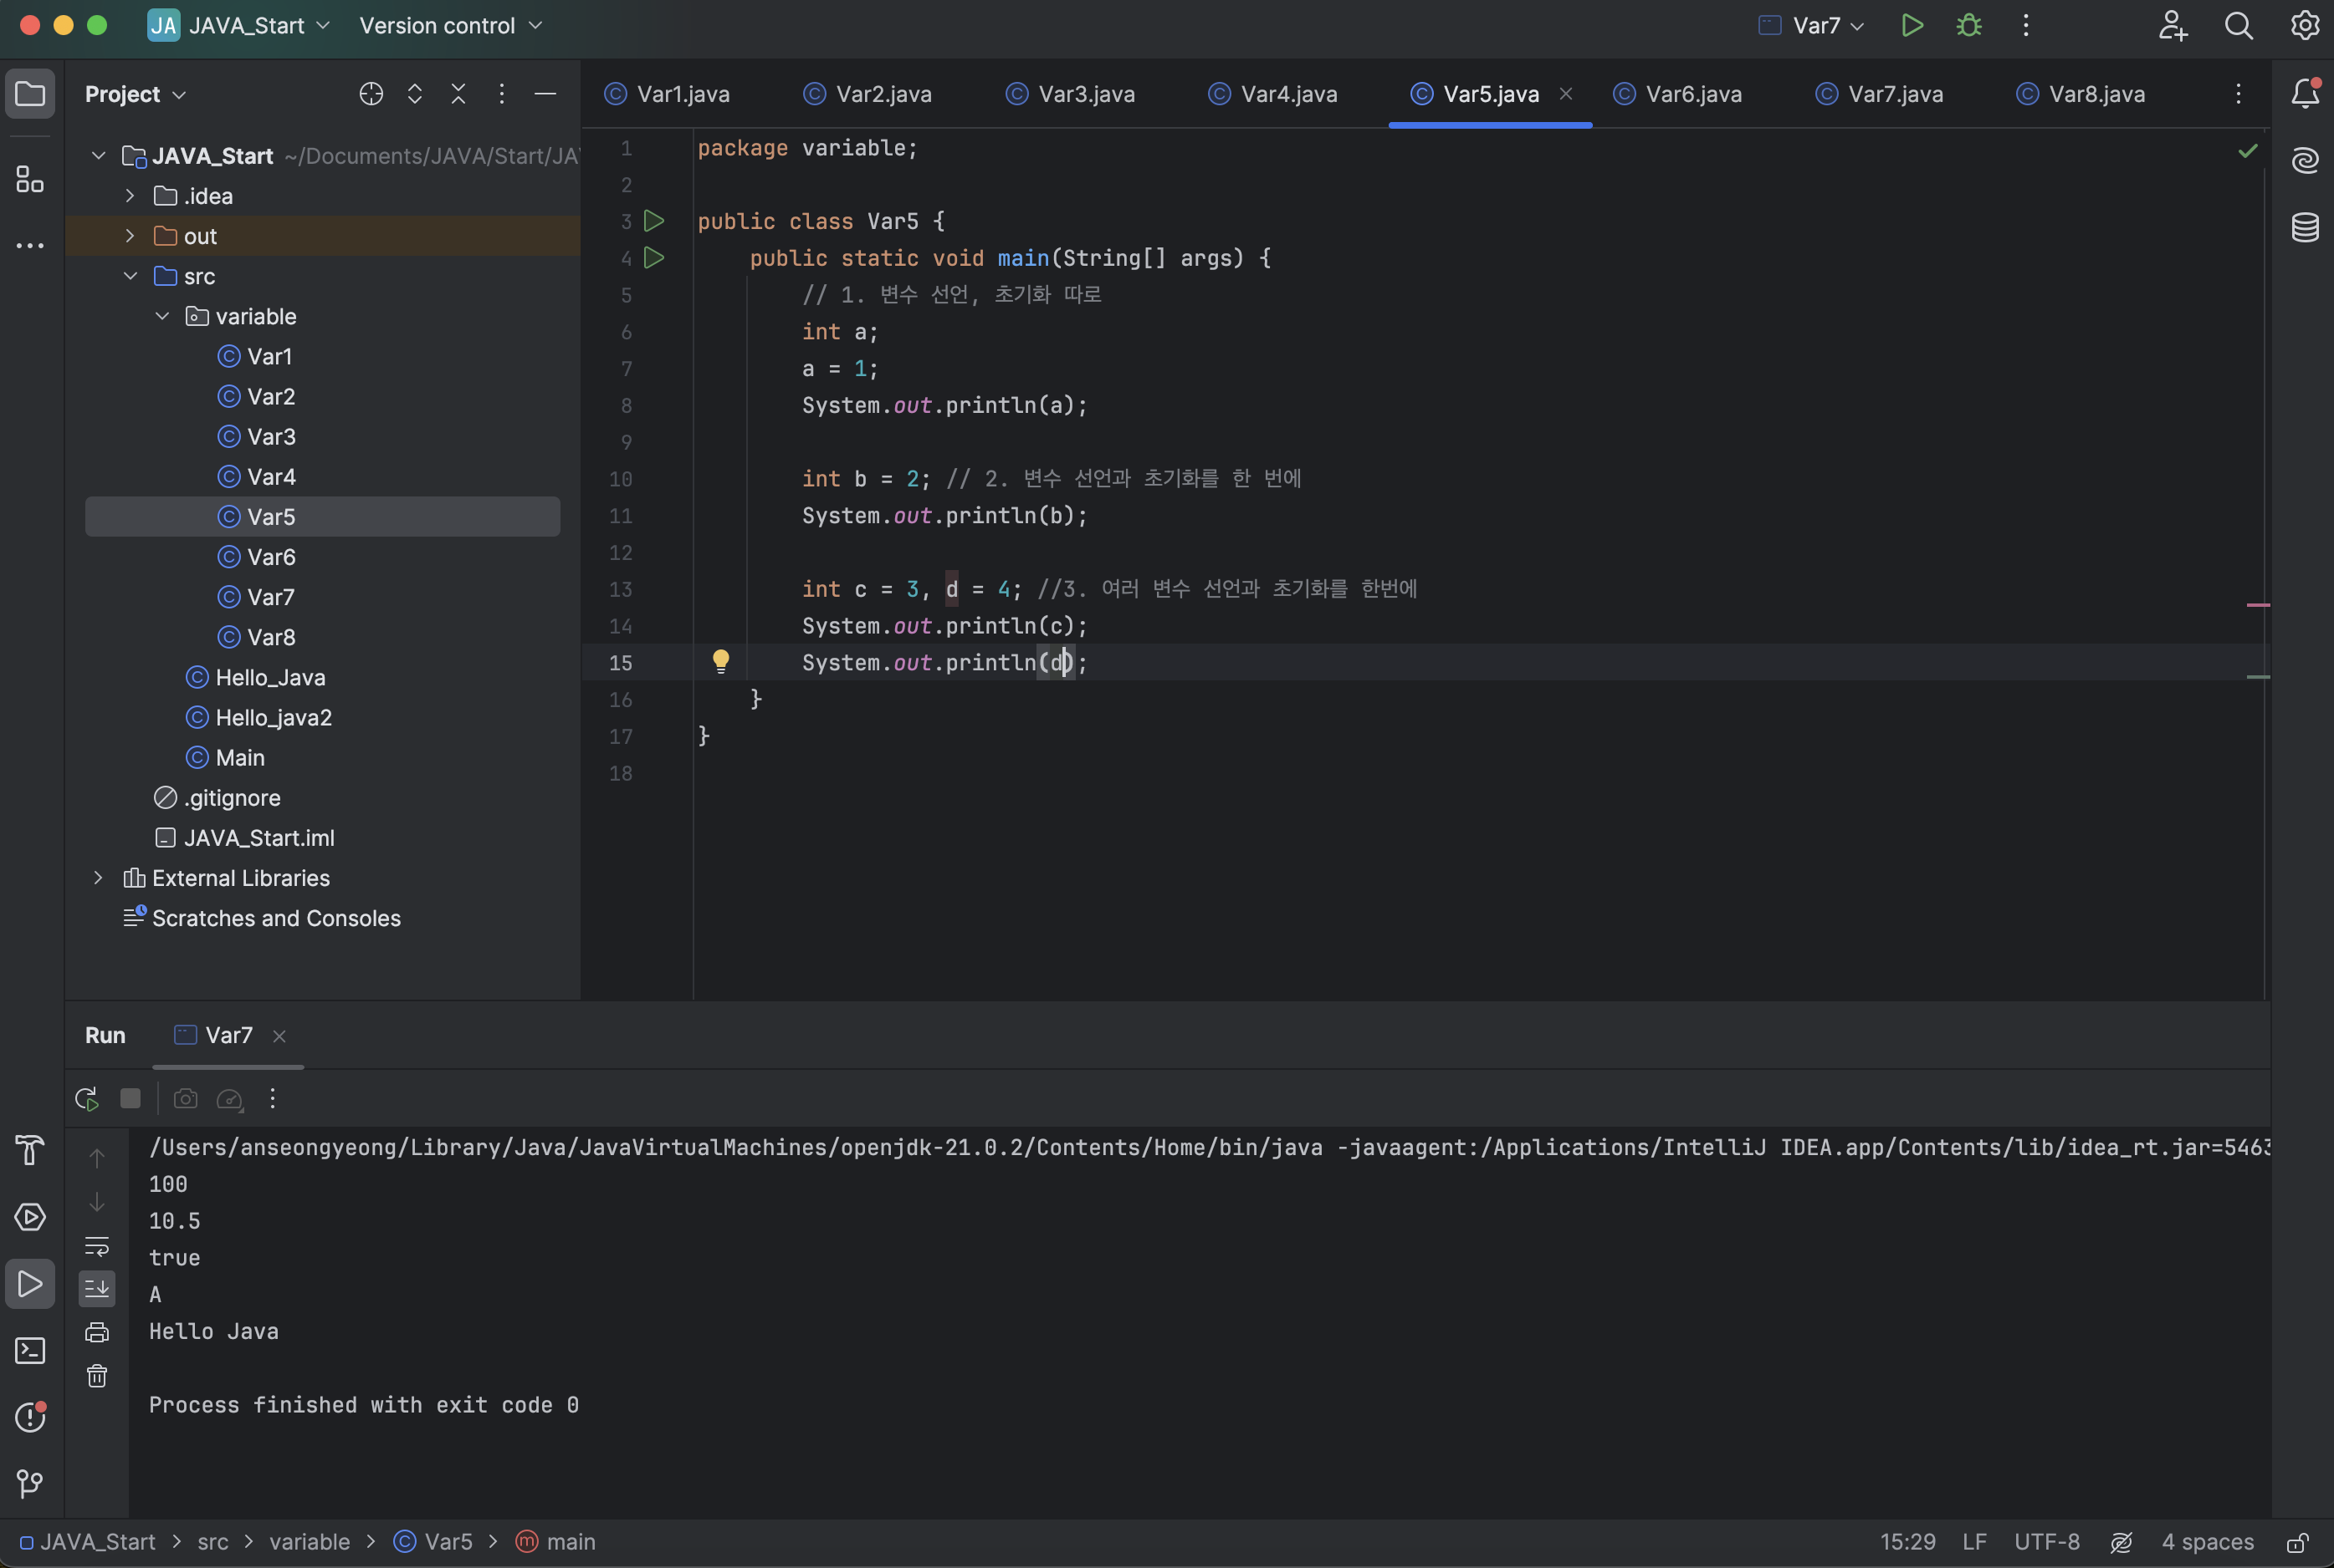Run Var7 with the green play button
Image resolution: width=2334 pixels, height=1568 pixels.
[1912, 25]
